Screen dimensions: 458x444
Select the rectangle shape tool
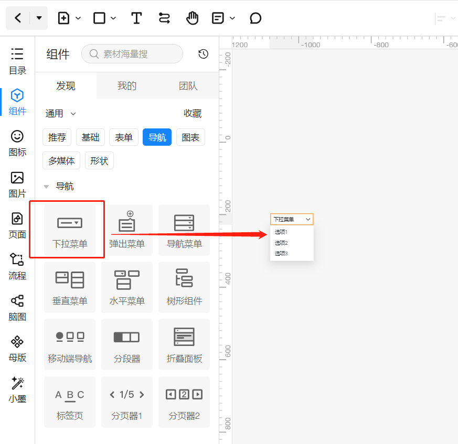tap(99, 18)
